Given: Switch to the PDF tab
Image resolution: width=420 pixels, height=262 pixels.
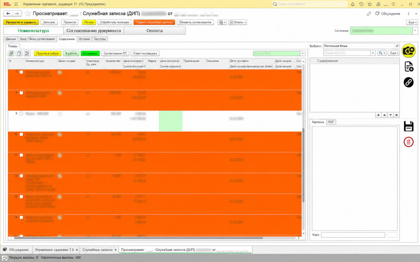Looking at the screenshot, I should 331,122.
